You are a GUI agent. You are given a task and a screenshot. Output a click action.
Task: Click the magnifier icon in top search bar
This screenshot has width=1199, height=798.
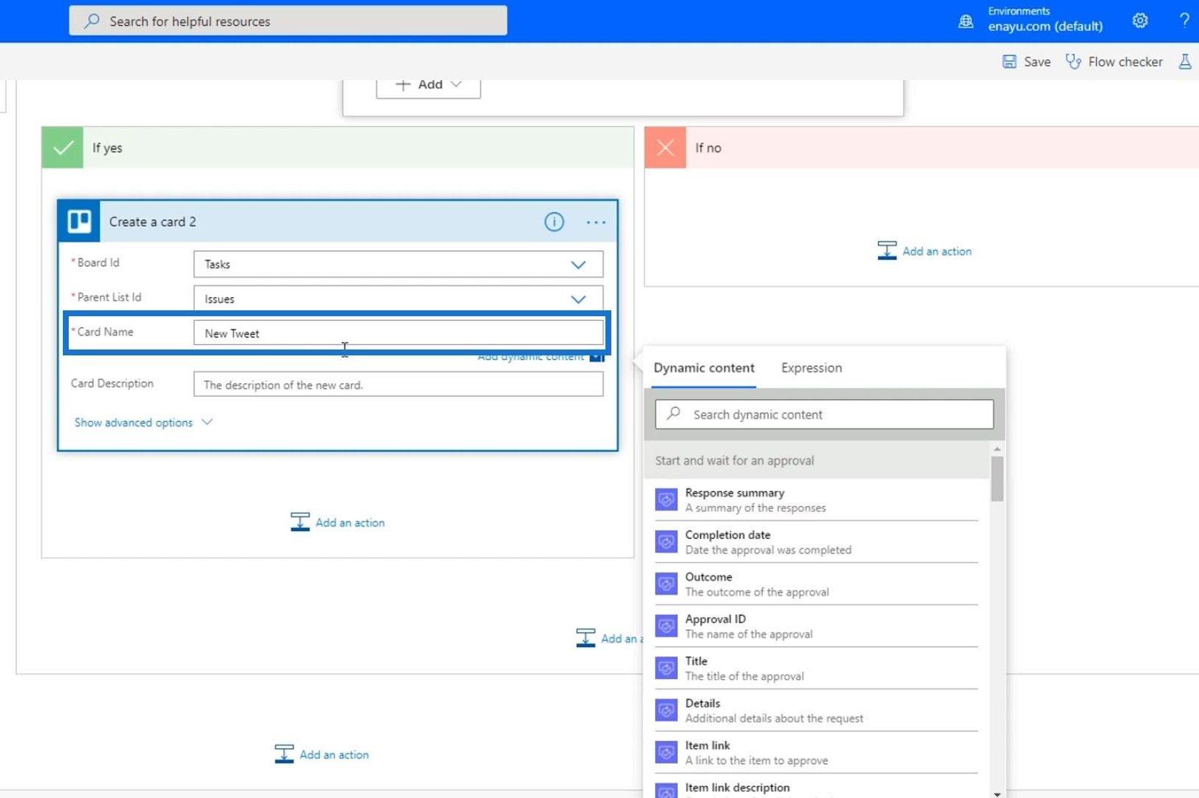92,21
